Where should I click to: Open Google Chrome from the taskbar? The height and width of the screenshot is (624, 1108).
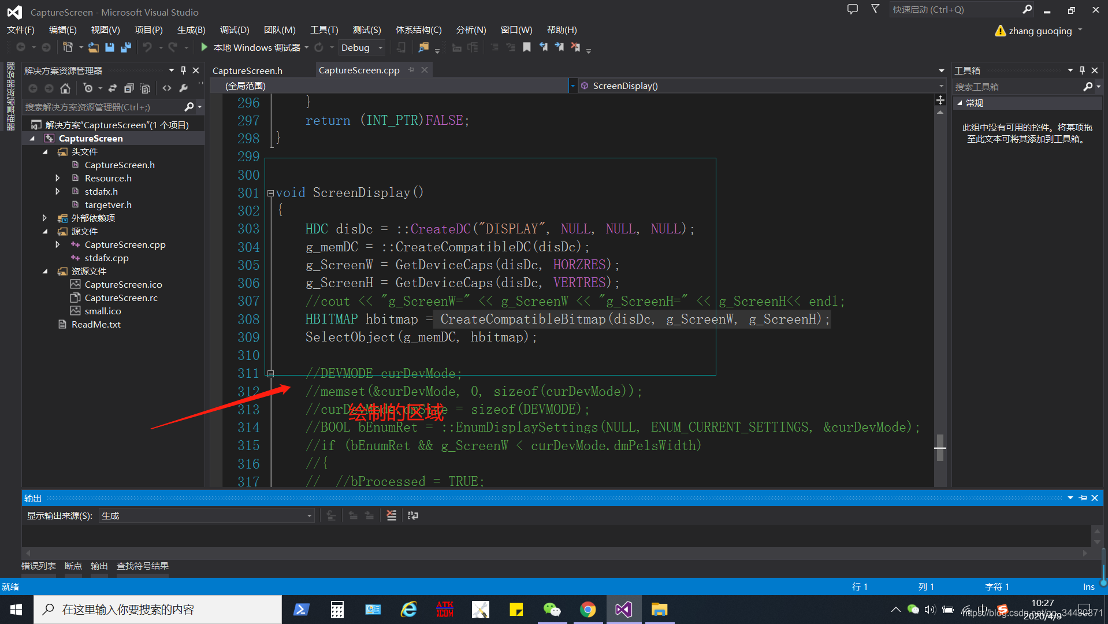[588, 610]
